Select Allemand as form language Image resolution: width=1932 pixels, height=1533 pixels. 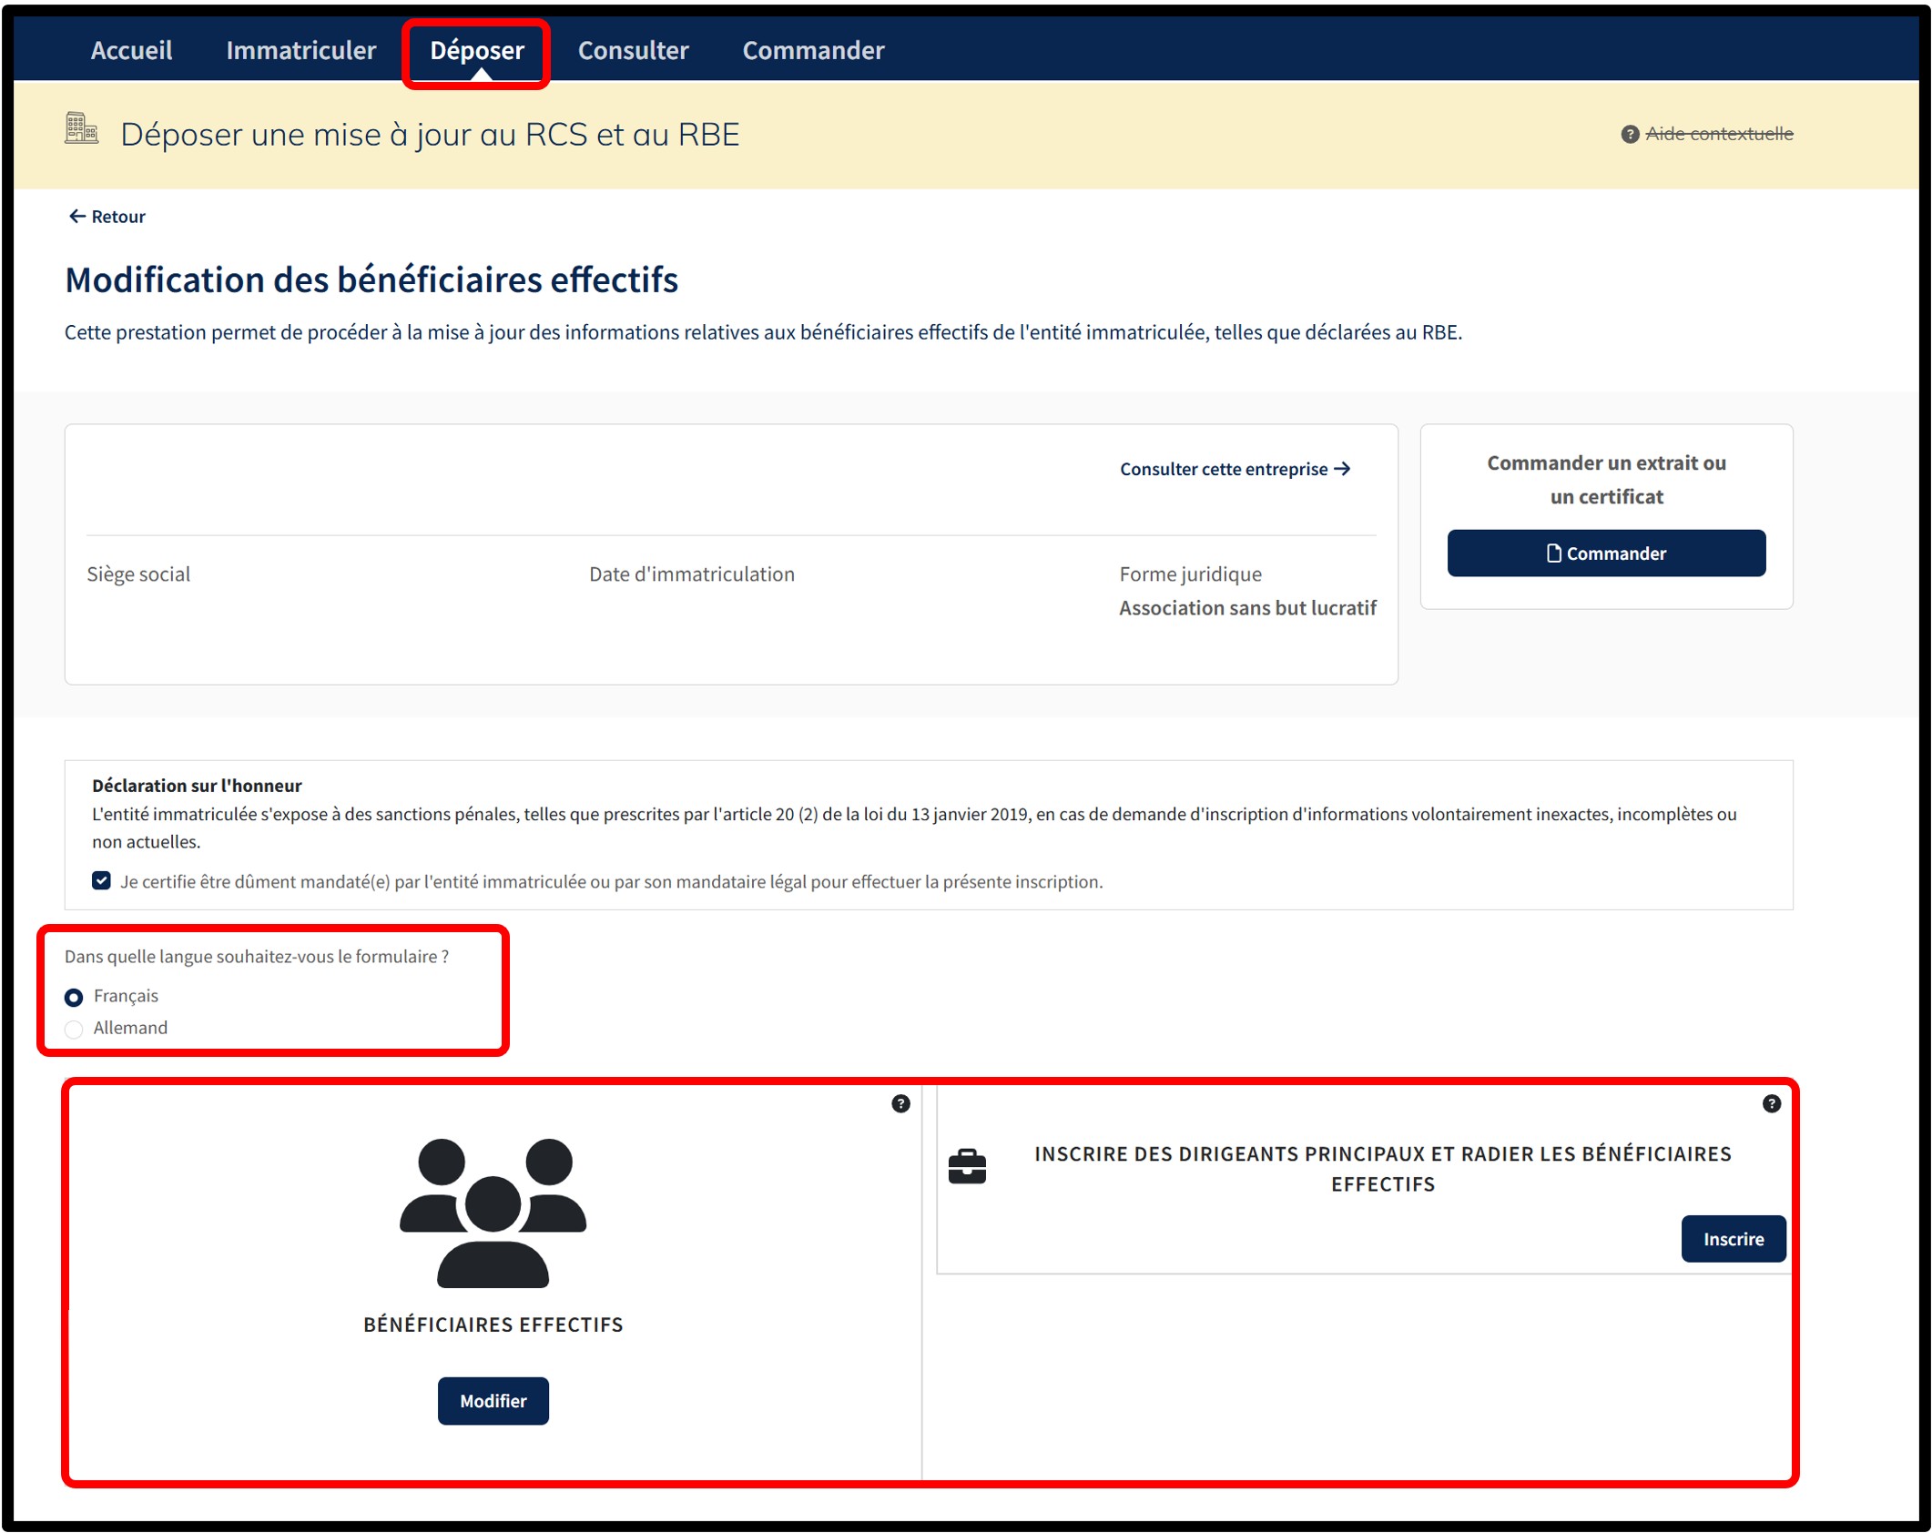(75, 1029)
